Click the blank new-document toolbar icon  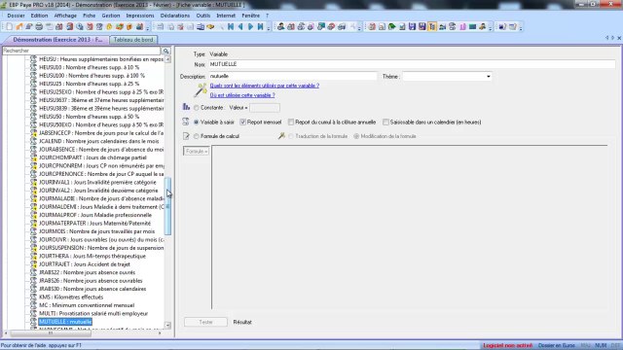pos(9,27)
